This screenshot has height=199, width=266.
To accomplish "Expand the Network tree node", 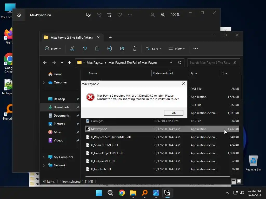I will pyautogui.click(x=44, y=165).
